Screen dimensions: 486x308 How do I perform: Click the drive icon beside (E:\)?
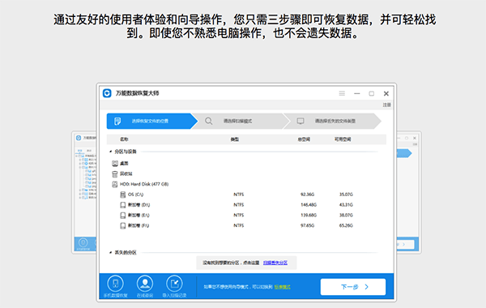[123, 216]
